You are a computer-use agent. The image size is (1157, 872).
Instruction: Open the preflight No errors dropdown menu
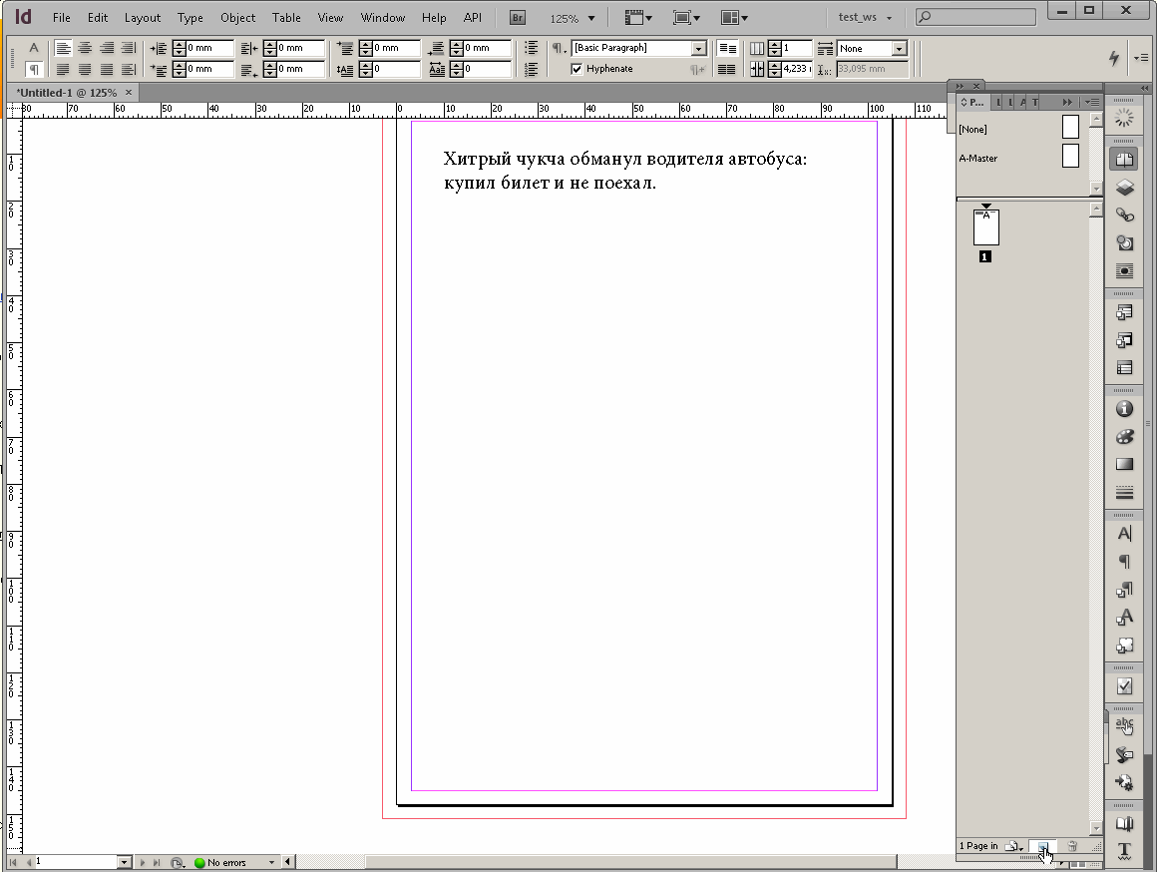[x=271, y=862]
